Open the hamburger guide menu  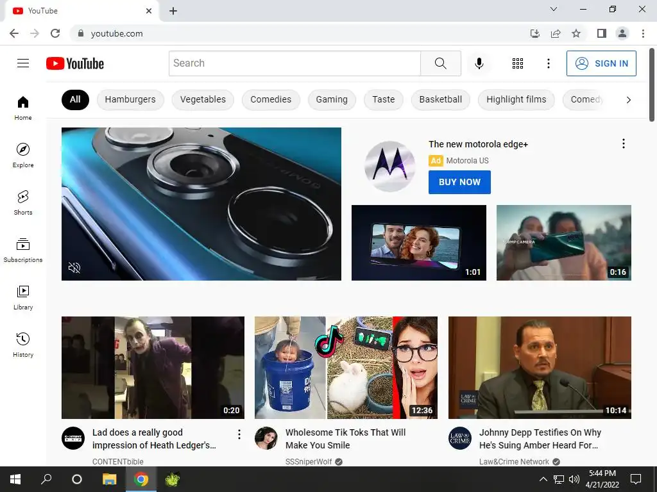23,63
